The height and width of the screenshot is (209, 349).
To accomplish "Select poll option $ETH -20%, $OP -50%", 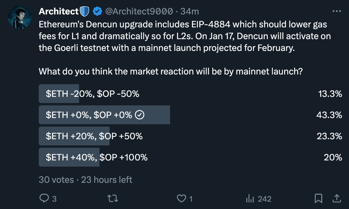I will pos(92,94).
